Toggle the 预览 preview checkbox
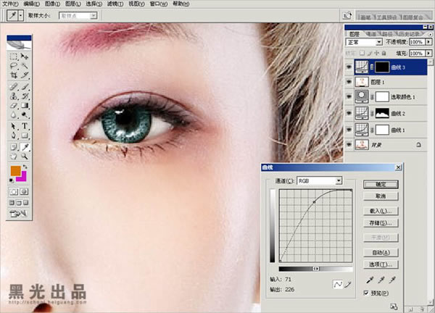 [367, 292]
